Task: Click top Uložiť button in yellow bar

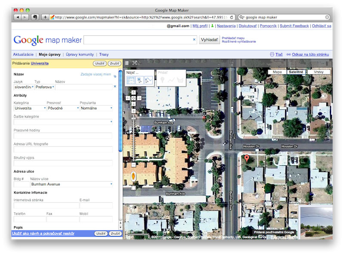Action: tap(100, 63)
